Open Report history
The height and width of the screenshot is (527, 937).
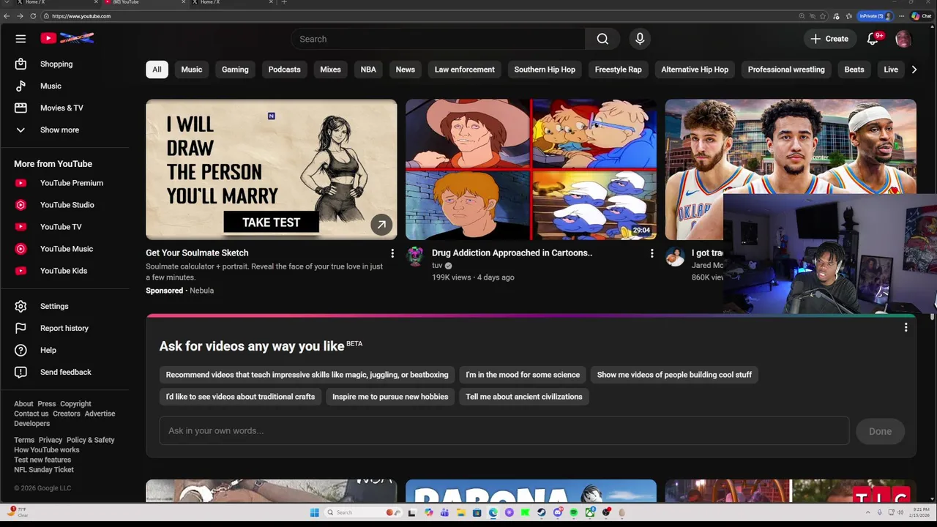pos(64,328)
